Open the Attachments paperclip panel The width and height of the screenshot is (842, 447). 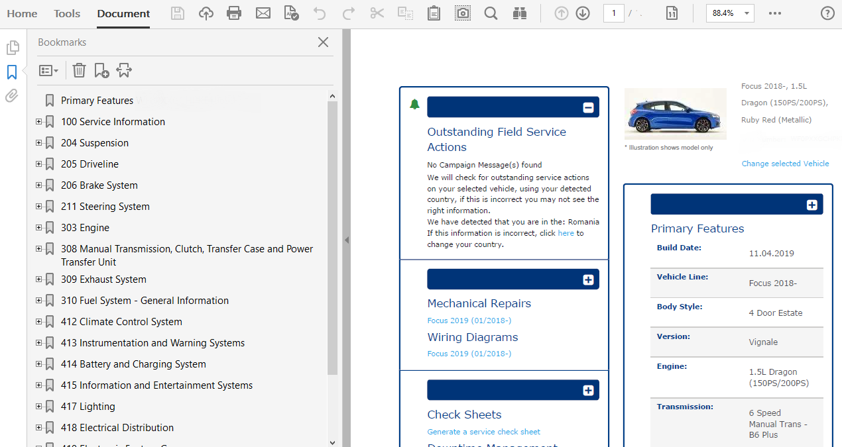click(12, 96)
